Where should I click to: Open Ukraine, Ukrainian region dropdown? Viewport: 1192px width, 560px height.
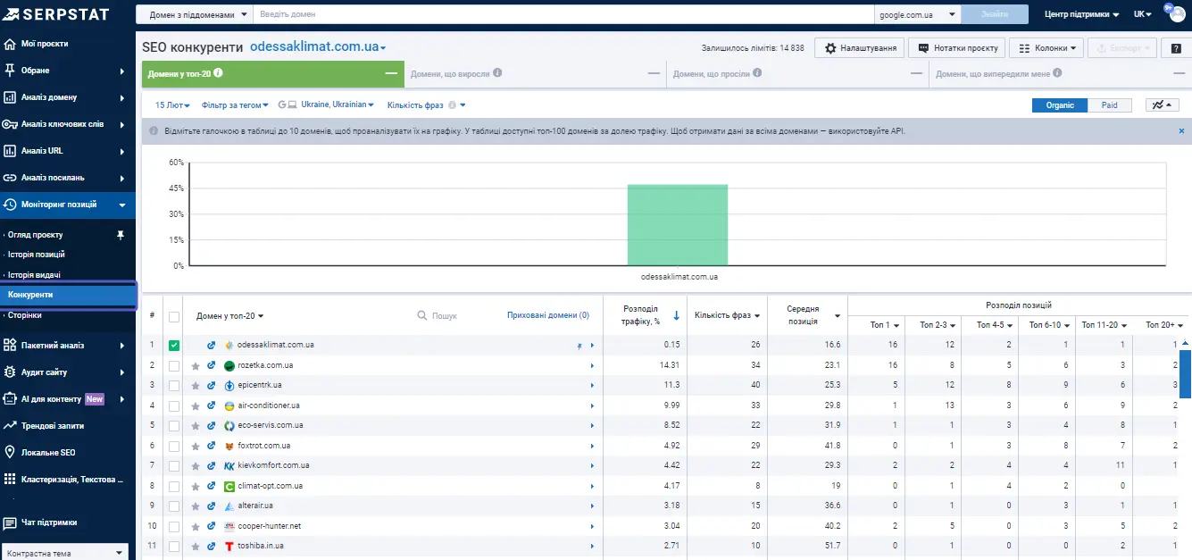(337, 105)
